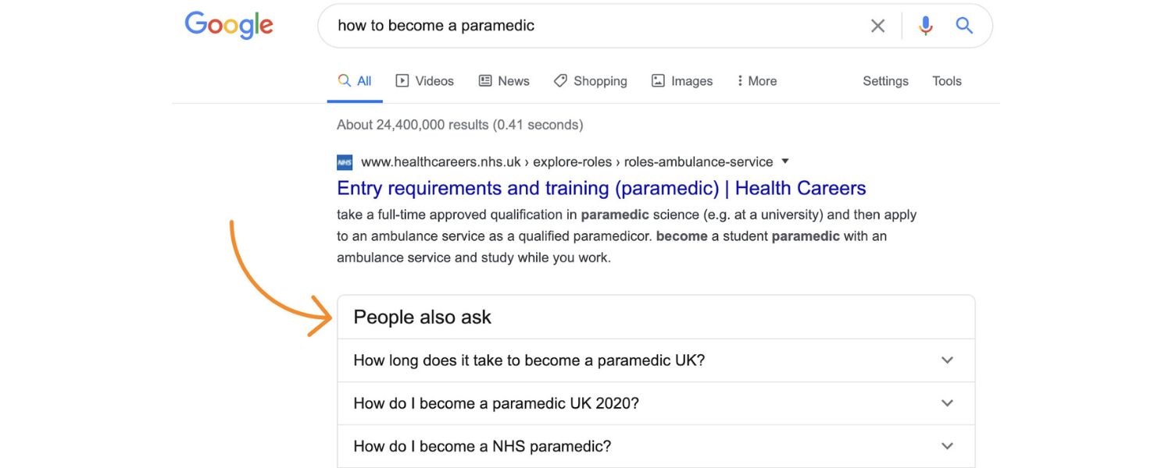This screenshot has height=468, width=1172.
Task: Click the Images picture icon
Action: point(657,80)
